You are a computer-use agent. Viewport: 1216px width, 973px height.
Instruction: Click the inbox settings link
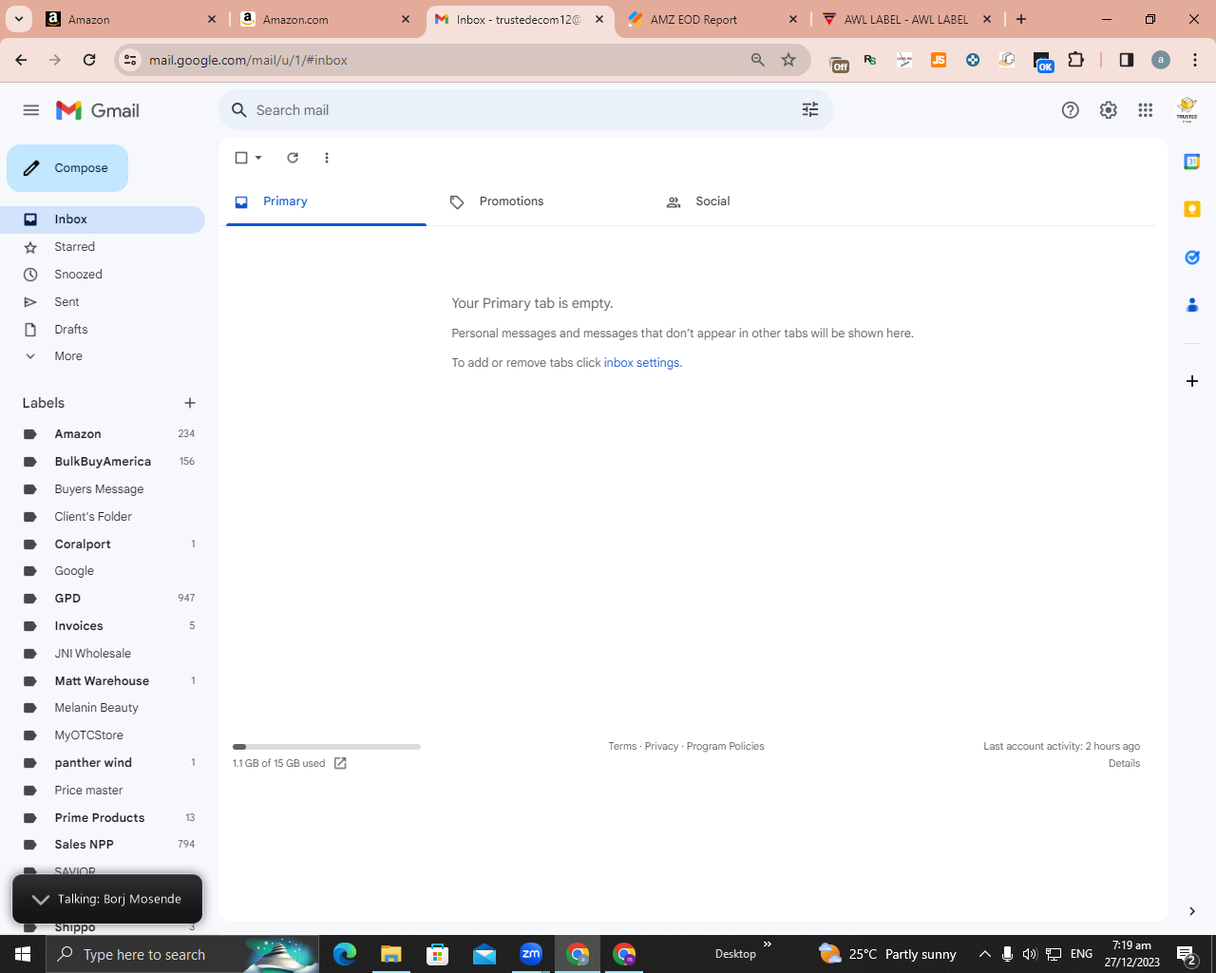pyautogui.click(x=641, y=363)
